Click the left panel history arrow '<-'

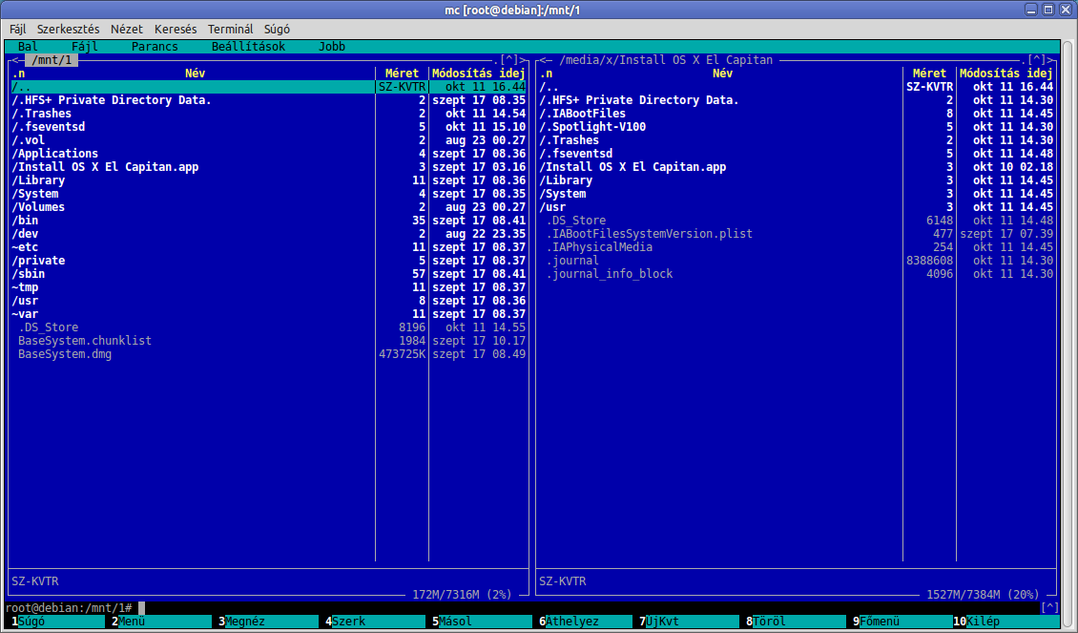pos(18,60)
